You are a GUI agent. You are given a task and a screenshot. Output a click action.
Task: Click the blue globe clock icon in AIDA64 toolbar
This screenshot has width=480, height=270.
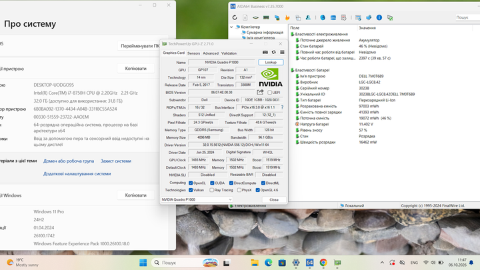(323, 18)
